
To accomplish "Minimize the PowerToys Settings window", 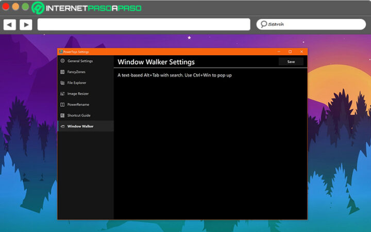I will pyautogui.click(x=279, y=52).
